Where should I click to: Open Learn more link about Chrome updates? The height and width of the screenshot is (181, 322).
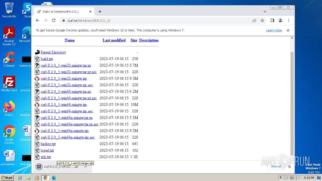[274, 30]
